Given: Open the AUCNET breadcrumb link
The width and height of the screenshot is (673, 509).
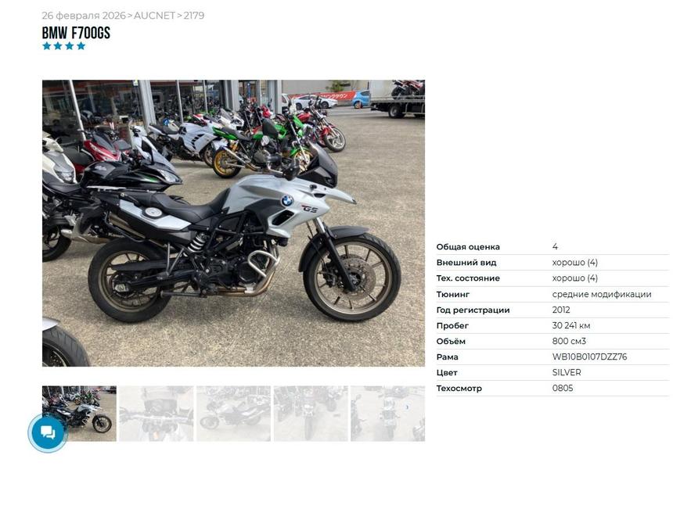Looking at the screenshot, I should [x=154, y=16].
